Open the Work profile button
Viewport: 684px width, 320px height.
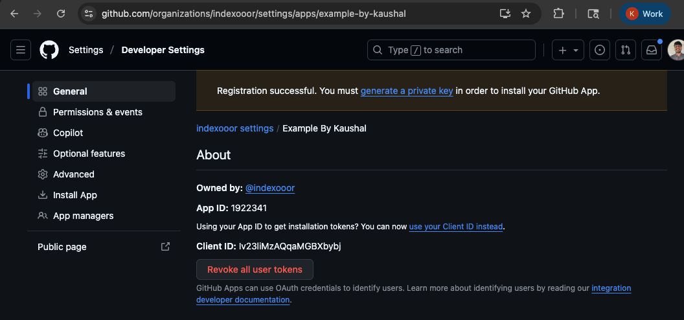coord(644,14)
